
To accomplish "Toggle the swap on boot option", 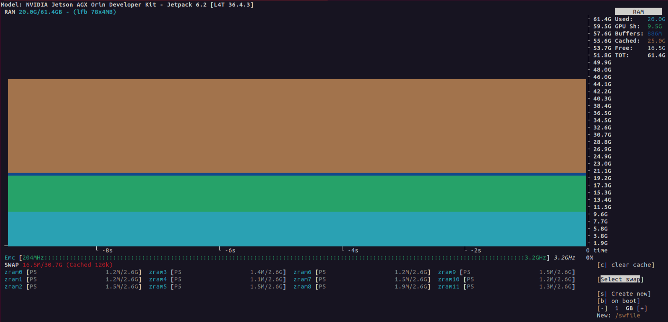I will click(618, 301).
